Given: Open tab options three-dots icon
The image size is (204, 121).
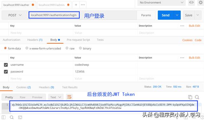Looking at the screenshot, I should [x=83, y=5].
